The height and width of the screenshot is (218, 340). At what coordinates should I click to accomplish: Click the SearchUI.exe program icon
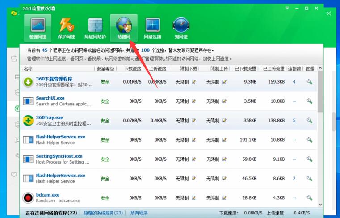coord(28,101)
